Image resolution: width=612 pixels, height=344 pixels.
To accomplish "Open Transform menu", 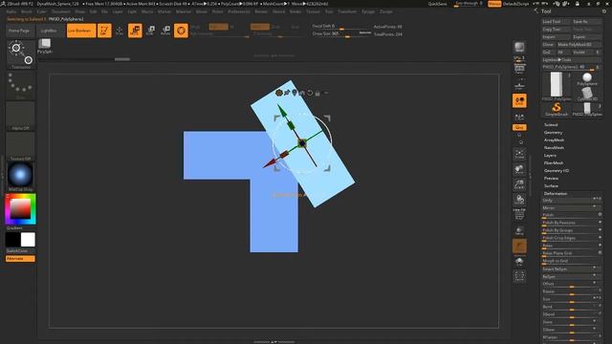I will coord(347,11).
